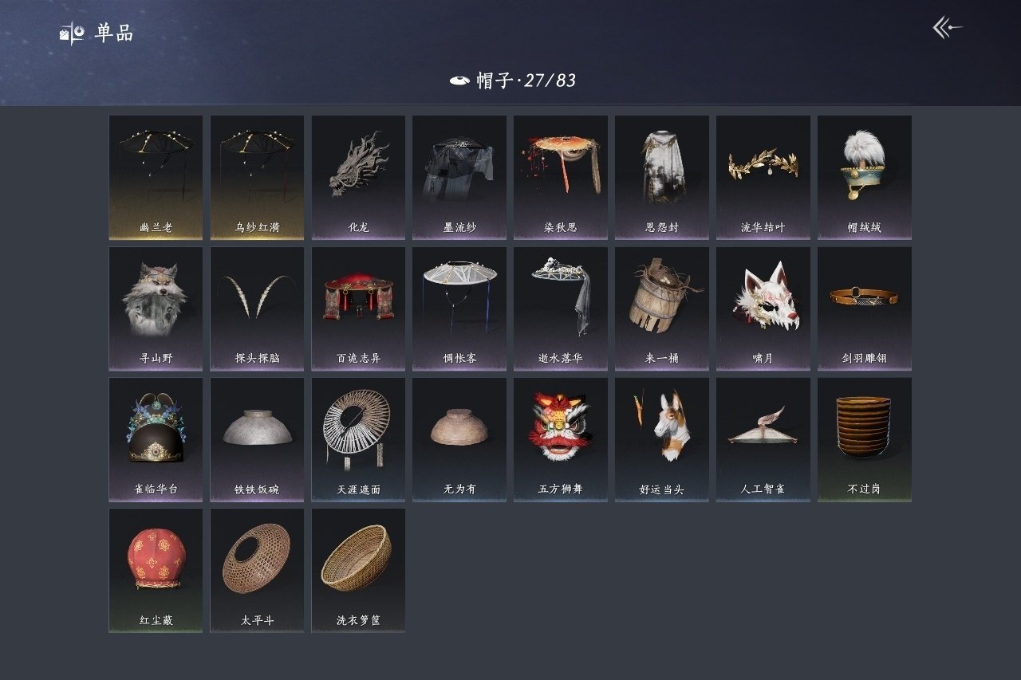
Task: Click the back arrow icon at top right
Action: (948, 29)
